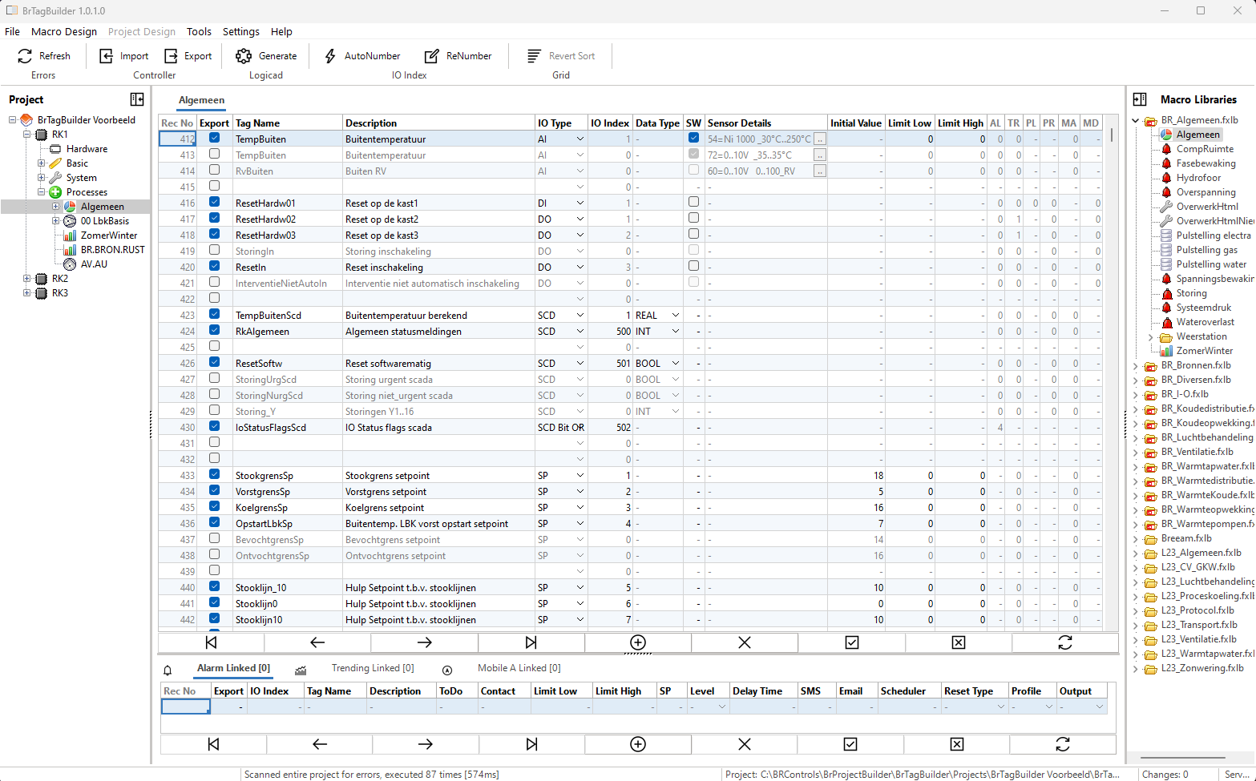Add a new record in main grid
1256x781 pixels.
[638, 642]
